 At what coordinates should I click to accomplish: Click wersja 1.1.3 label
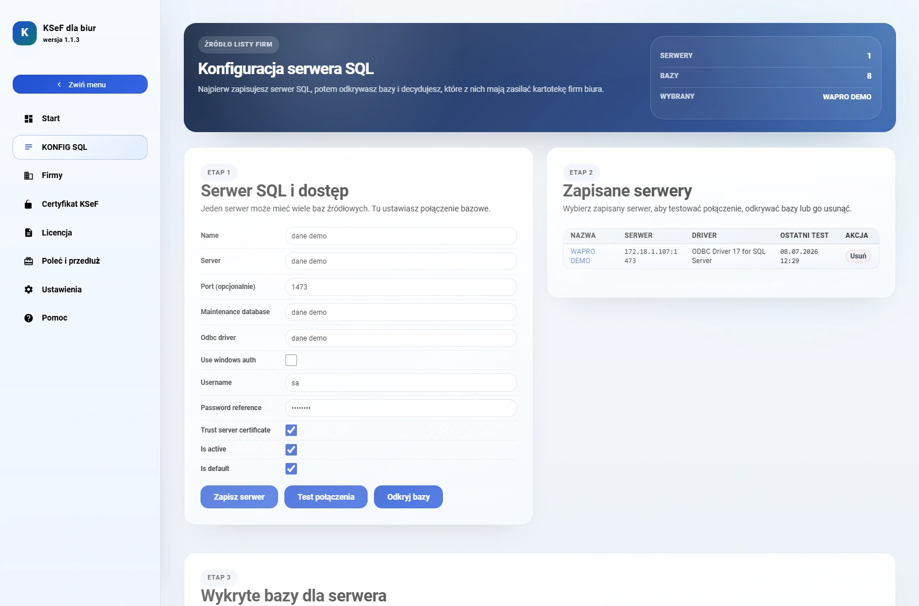[61, 40]
